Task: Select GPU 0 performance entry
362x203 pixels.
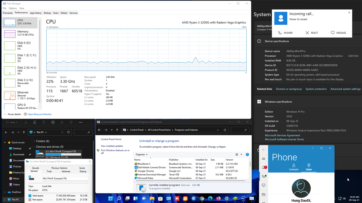Action: click(x=20, y=107)
